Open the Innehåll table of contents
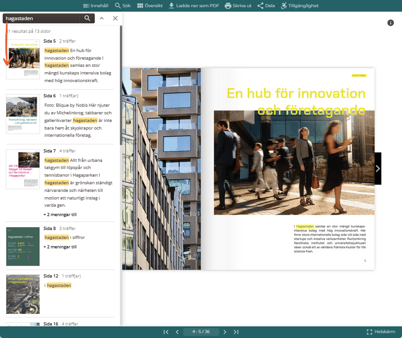Screen dimensions: 402x338 [x=96, y=6]
